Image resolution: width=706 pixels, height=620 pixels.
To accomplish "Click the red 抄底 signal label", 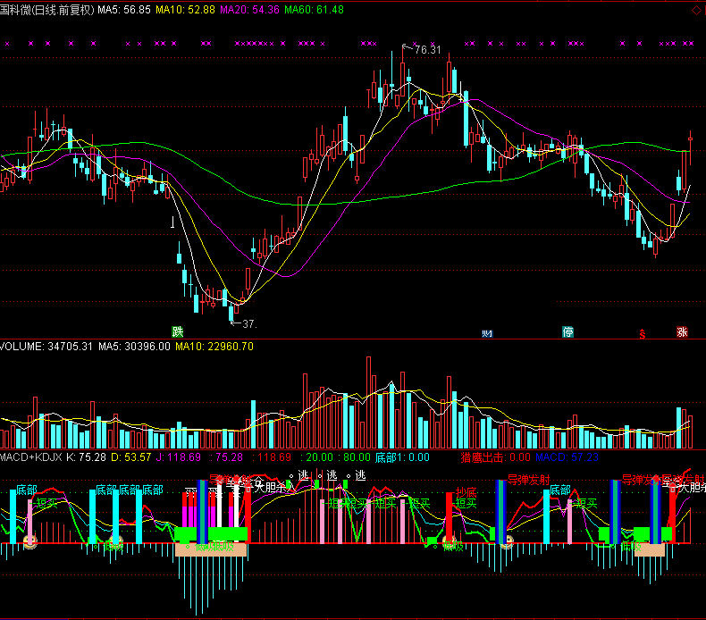I will click(x=466, y=492).
